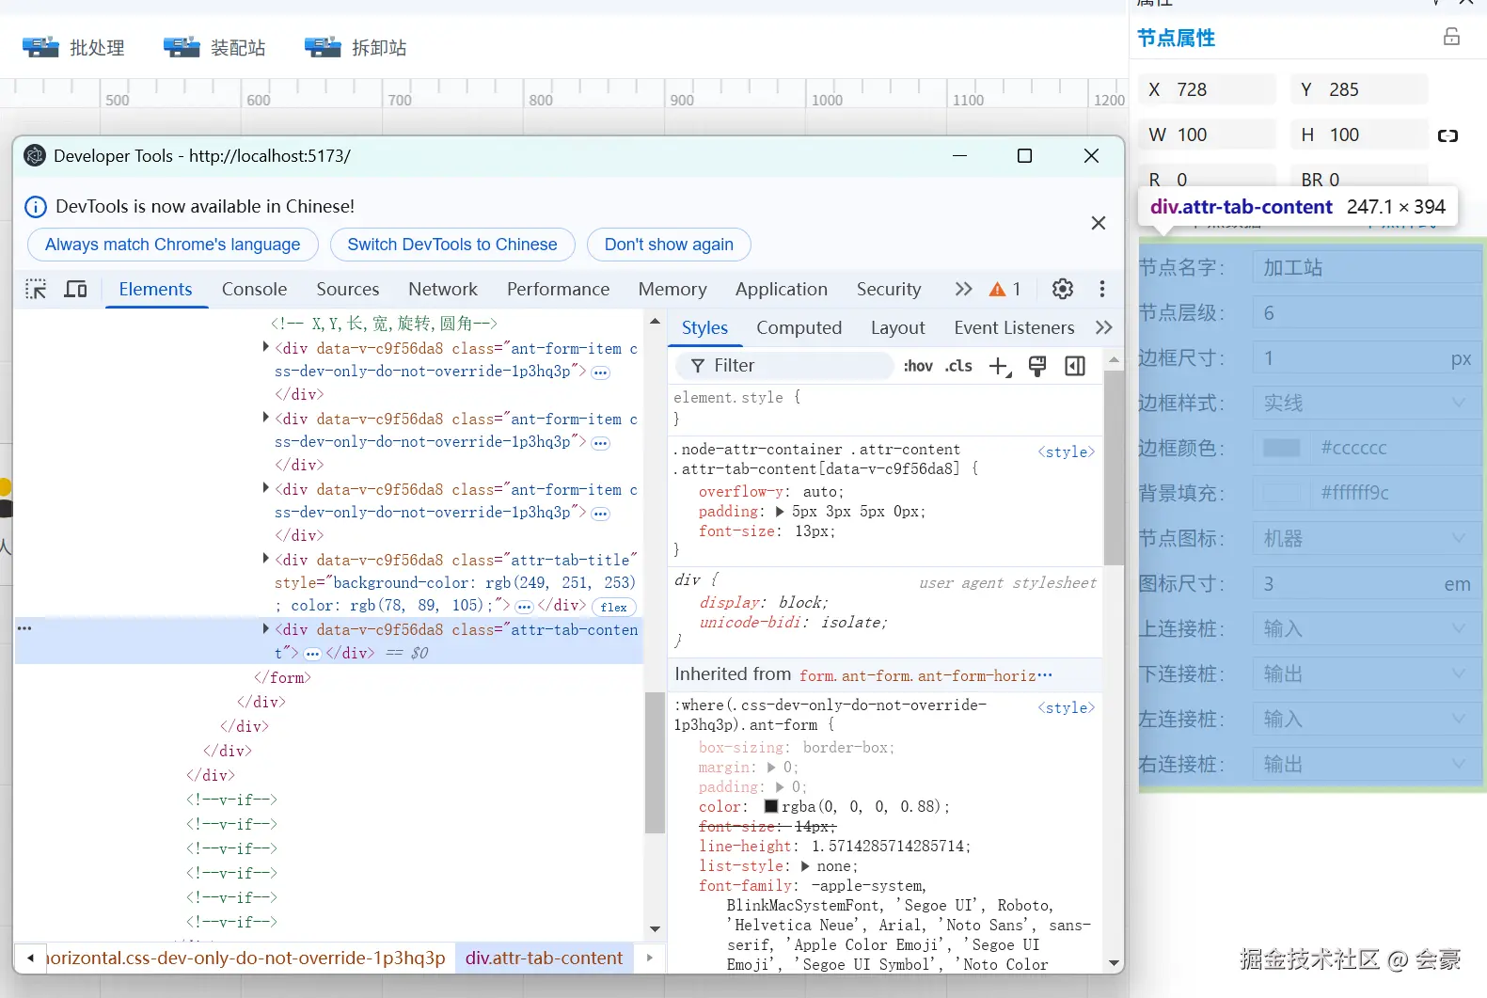Switch to the Layout pane tab
Viewport: 1487px width, 998px height.
pos(898,327)
